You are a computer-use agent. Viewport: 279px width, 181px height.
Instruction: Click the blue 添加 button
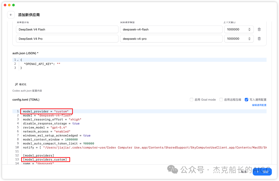pos(262,172)
